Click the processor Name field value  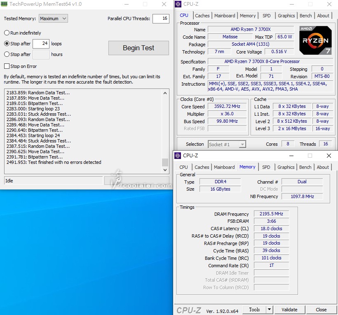tap(251, 29)
